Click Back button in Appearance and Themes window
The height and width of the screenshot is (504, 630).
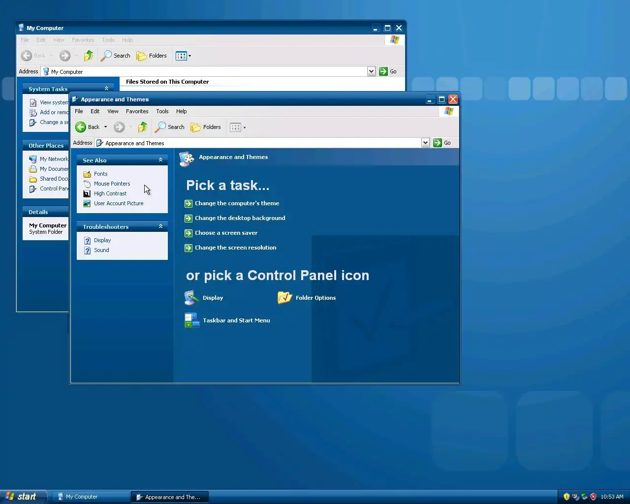point(88,127)
